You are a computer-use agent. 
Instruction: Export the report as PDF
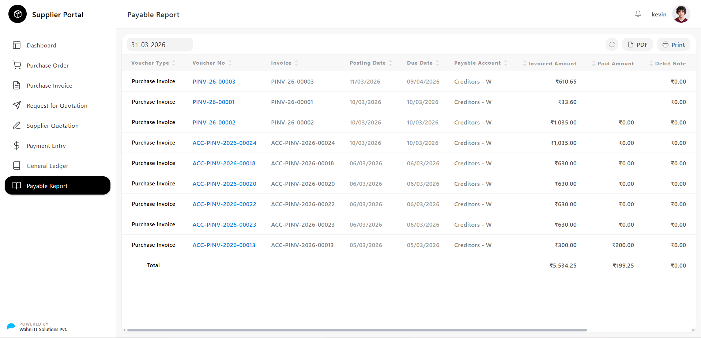(637, 45)
